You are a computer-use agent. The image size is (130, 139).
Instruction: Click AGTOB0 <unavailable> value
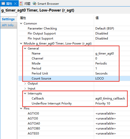[x=106, y=128]
